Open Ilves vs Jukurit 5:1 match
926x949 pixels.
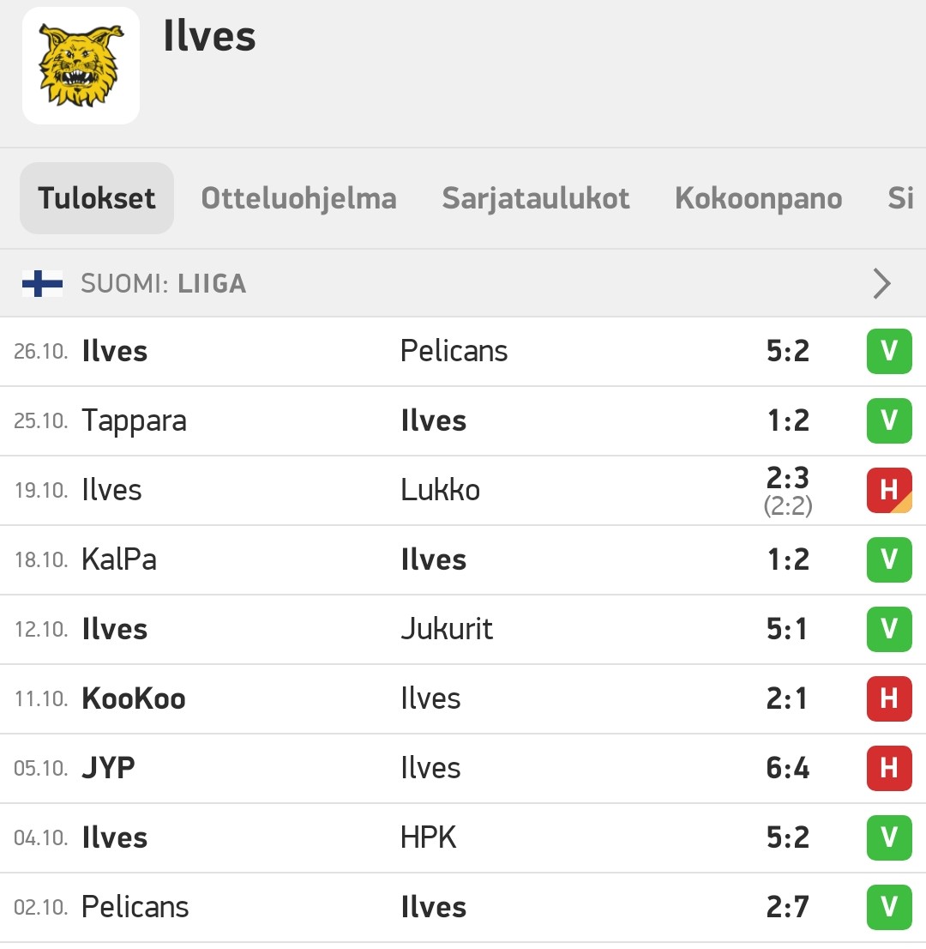(x=463, y=630)
